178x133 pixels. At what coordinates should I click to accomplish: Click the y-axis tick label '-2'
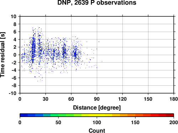[x=14, y=63]
